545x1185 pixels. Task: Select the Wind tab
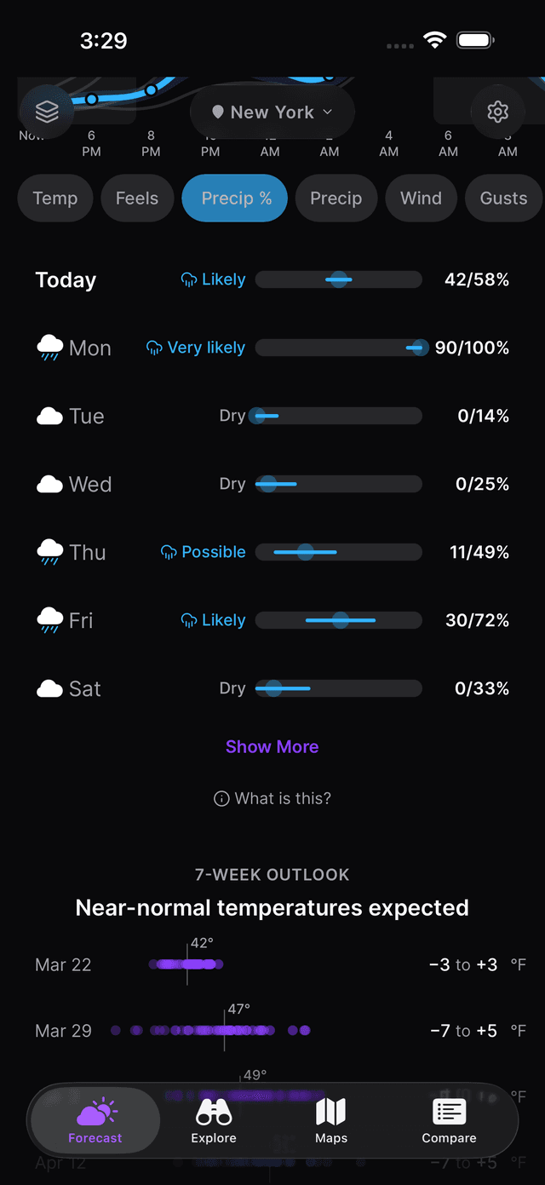421,198
